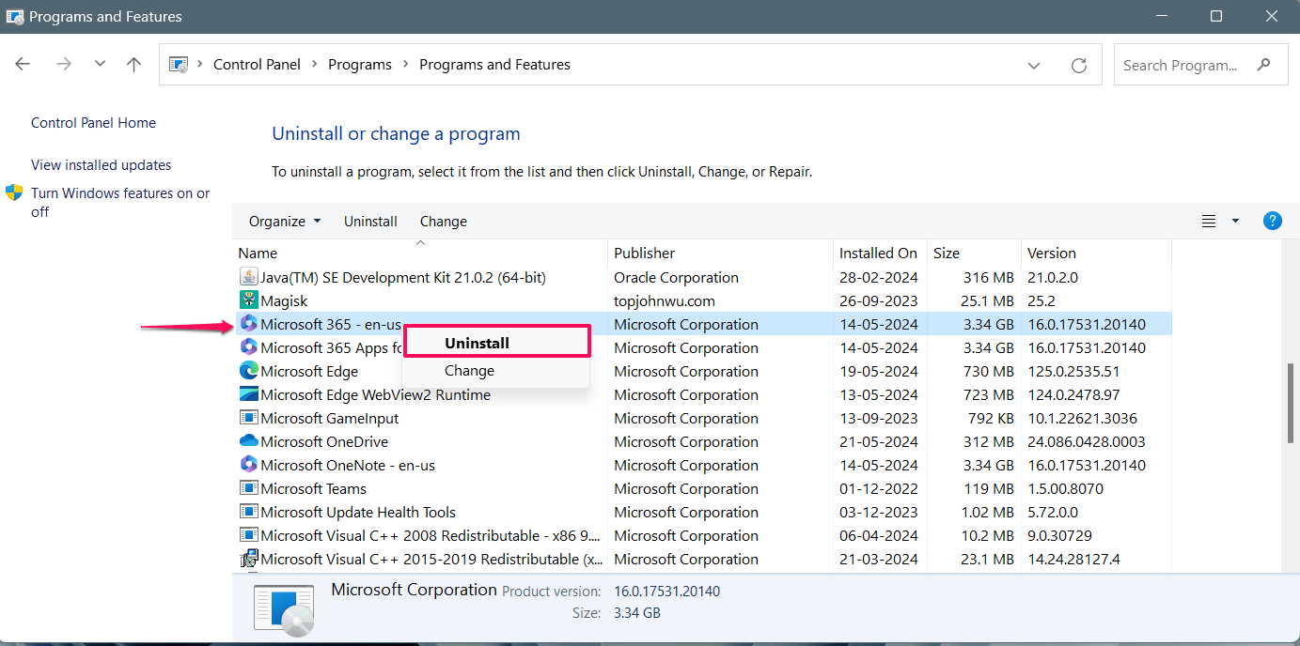Click the Programs and Features breadcrumb
1300x646 pixels.
coord(494,65)
